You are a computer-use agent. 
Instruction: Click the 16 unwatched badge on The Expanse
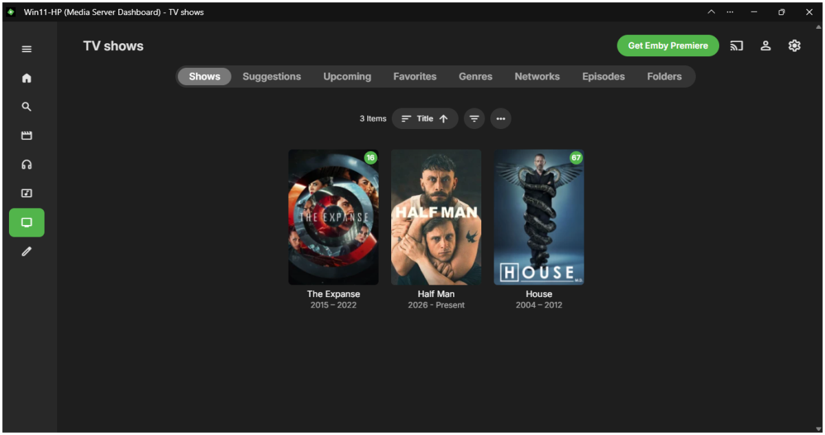(371, 158)
